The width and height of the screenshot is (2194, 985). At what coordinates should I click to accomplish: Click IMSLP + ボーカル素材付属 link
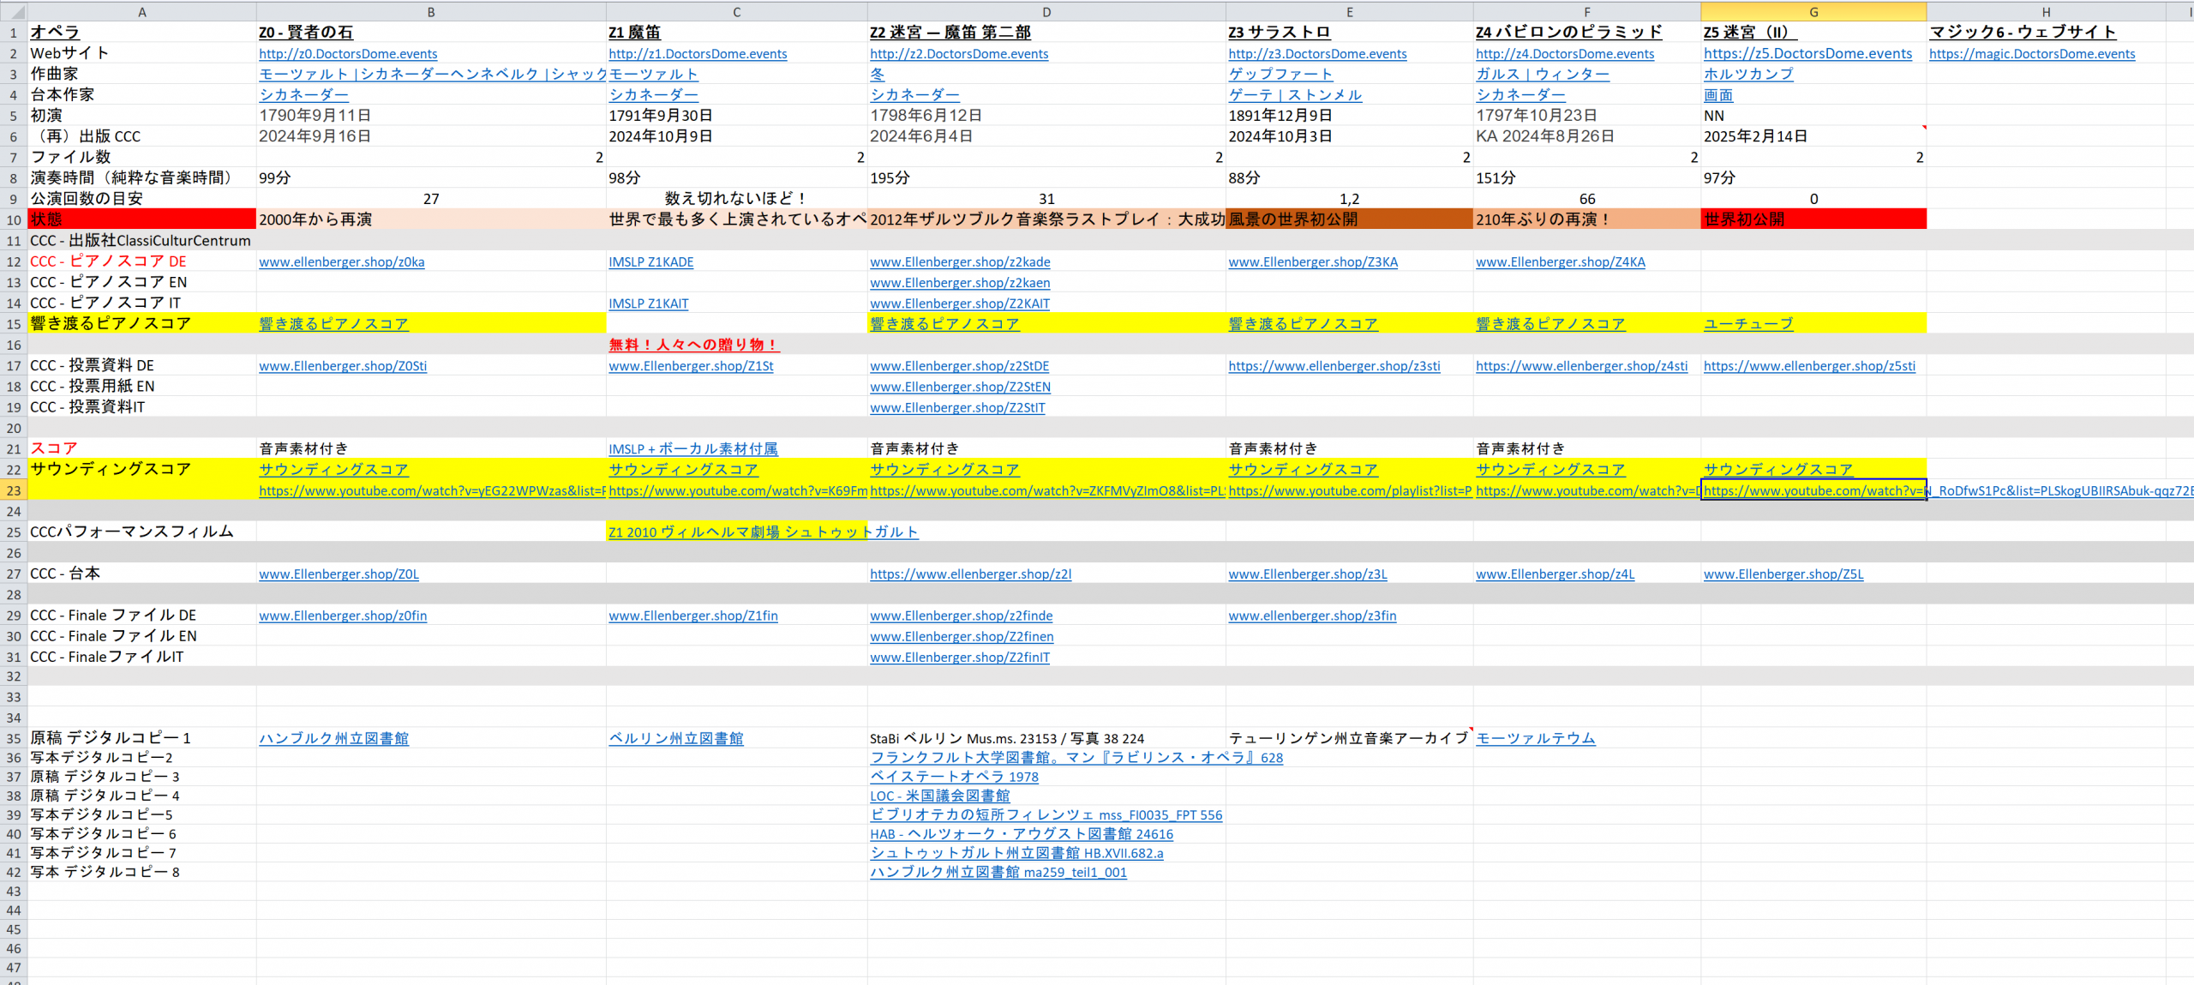point(693,448)
